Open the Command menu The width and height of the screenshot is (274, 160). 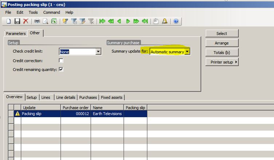point(51,12)
